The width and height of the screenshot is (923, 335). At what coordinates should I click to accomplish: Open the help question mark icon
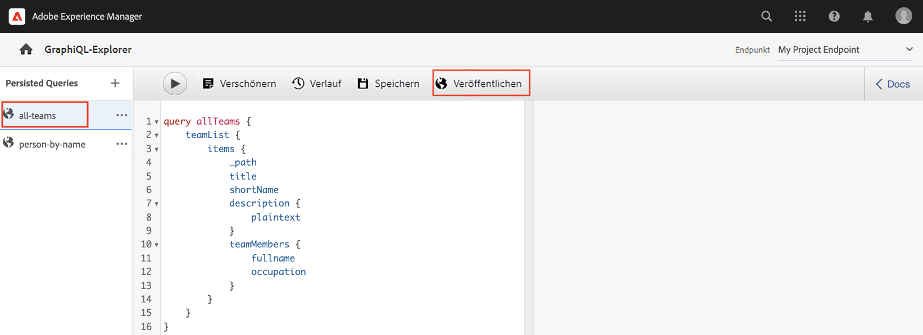pyautogui.click(x=834, y=16)
